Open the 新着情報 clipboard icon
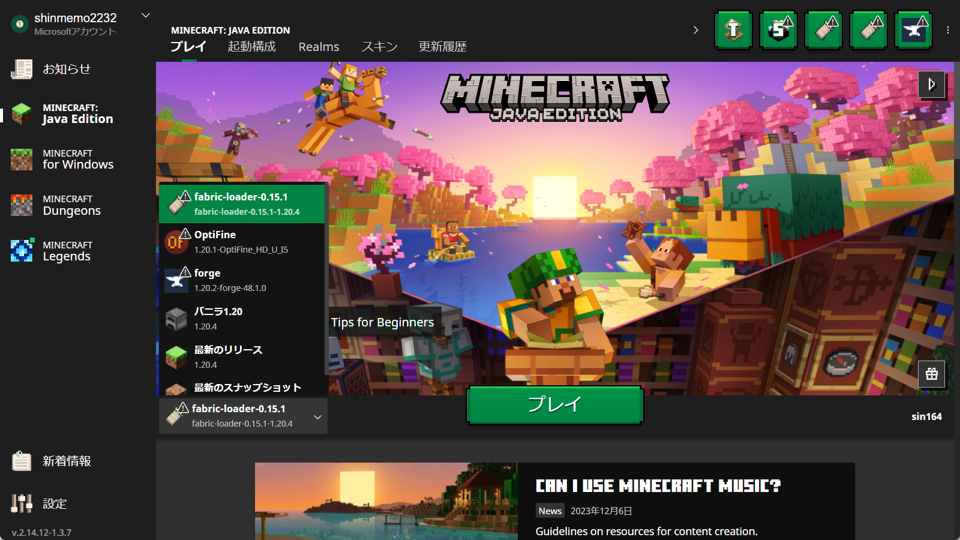The width and height of the screenshot is (960, 540). click(x=22, y=461)
